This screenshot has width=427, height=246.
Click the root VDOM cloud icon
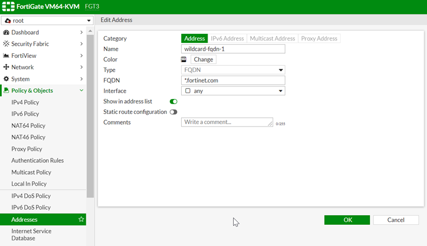8,21
